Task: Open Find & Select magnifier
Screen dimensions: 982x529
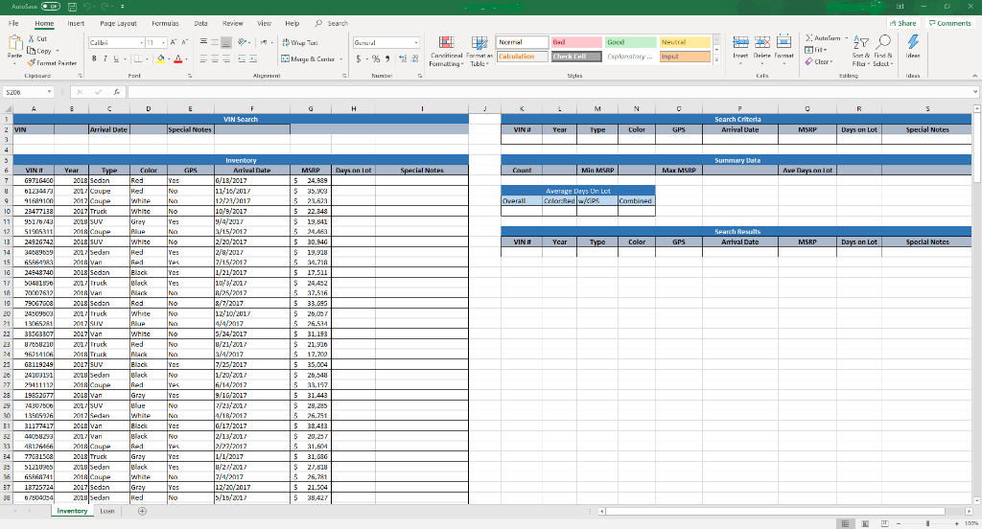Action: [x=882, y=51]
